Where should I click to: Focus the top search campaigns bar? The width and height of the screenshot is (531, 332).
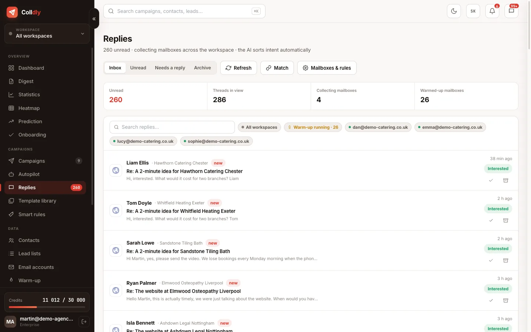tap(184, 11)
